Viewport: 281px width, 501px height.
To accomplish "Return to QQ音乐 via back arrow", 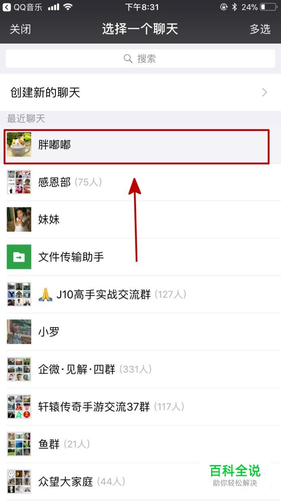I will pyautogui.click(x=6, y=7).
